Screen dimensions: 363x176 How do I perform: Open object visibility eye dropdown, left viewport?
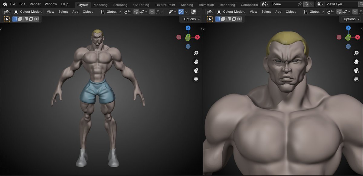(x=172, y=12)
